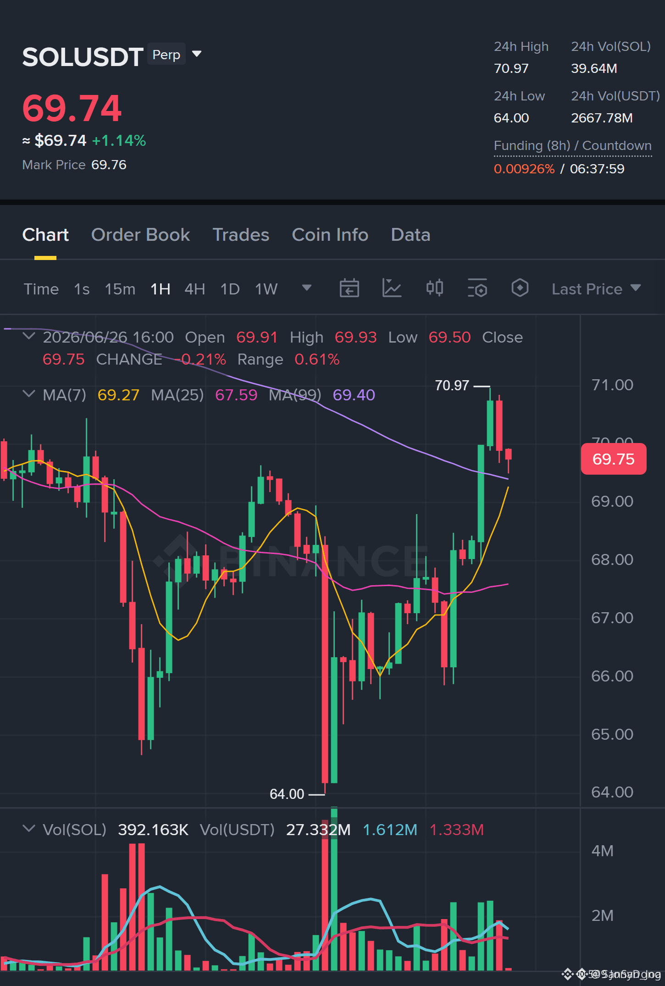Open the SOLUSDT Perp pair dropdown arrow
Viewport: 665px width, 986px height.
tap(197, 54)
